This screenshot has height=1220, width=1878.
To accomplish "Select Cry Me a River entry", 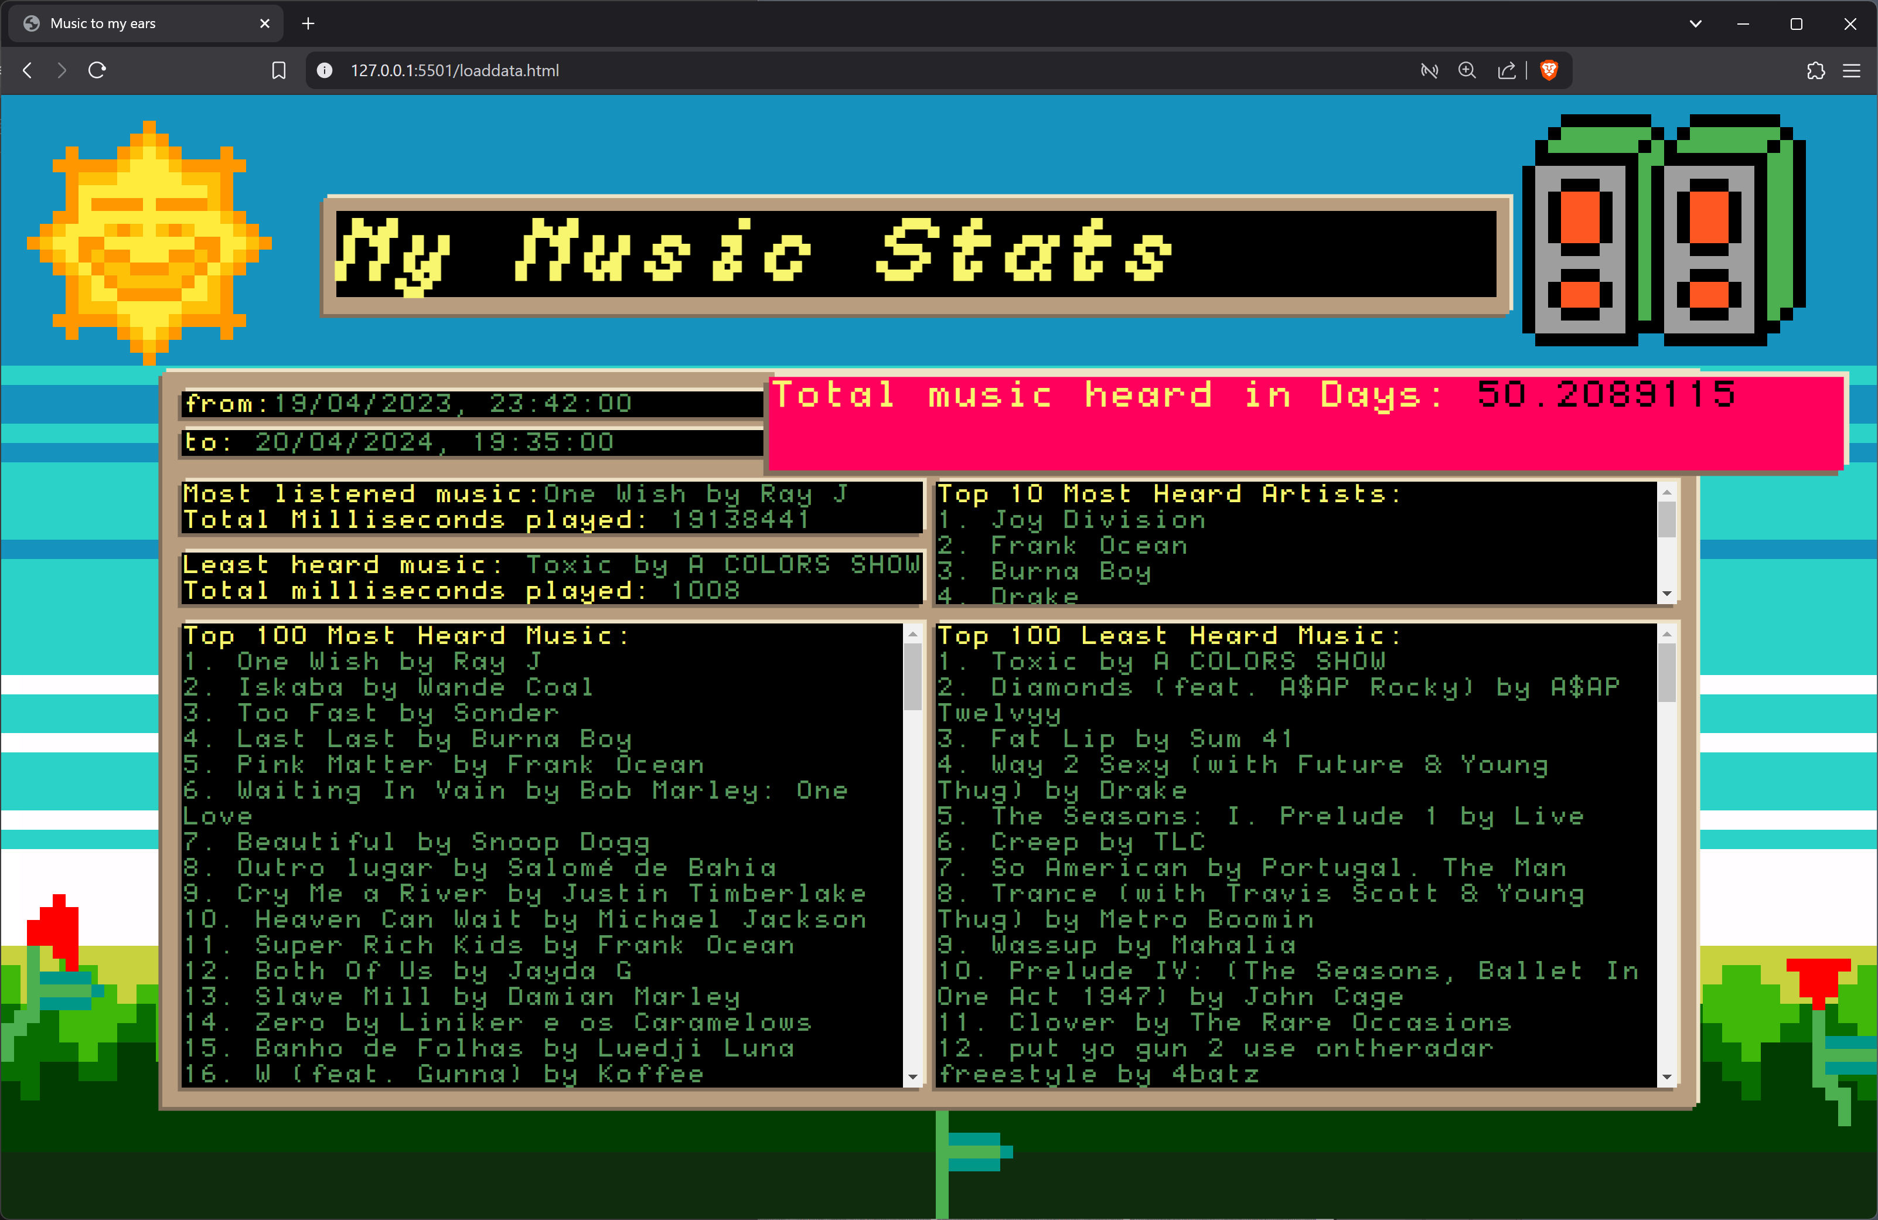I will (525, 894).
